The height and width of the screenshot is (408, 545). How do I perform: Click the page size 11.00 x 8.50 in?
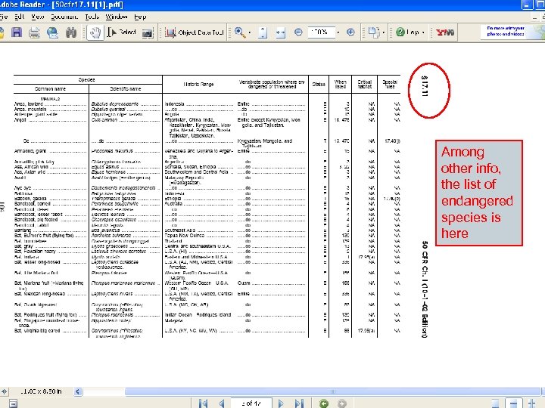[x=41, y=391]
